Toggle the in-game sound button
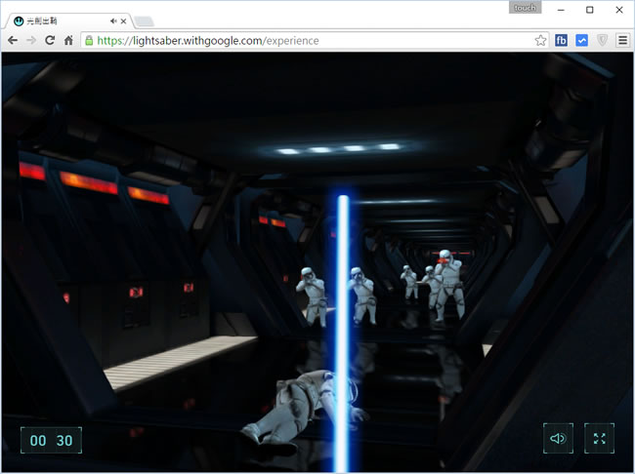The image size is (635, 474). [x=558, y=439]
